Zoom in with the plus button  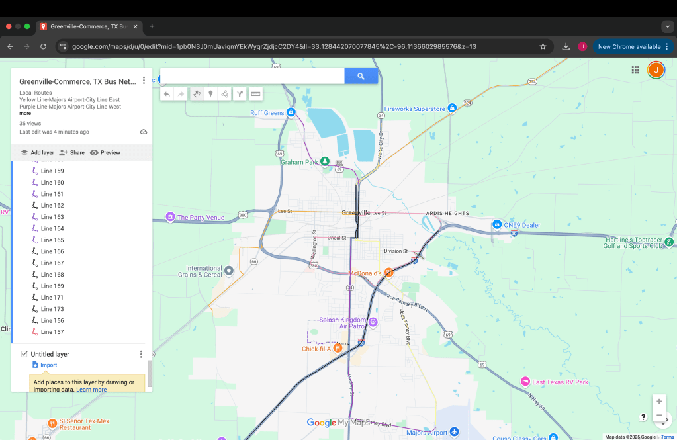[x=658, y=402]
